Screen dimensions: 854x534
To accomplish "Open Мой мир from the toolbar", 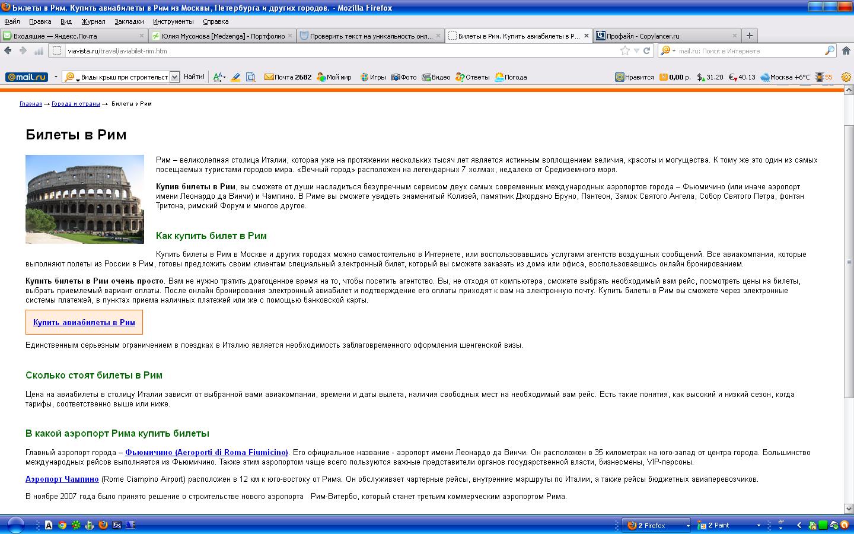I will [334, 77].
